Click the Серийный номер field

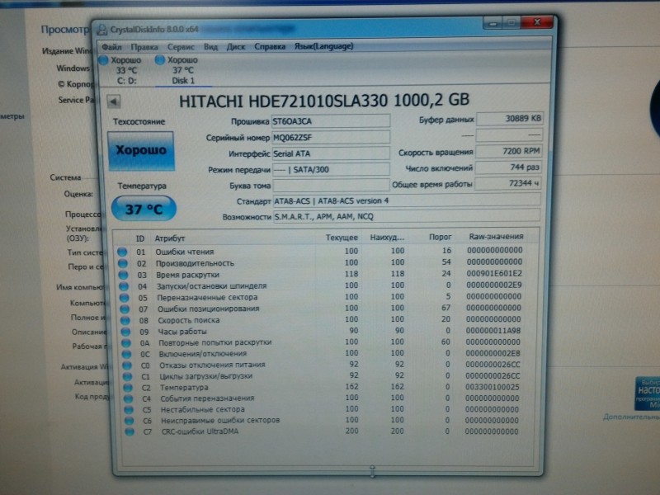pyautogui.click(x=331, y=137)
